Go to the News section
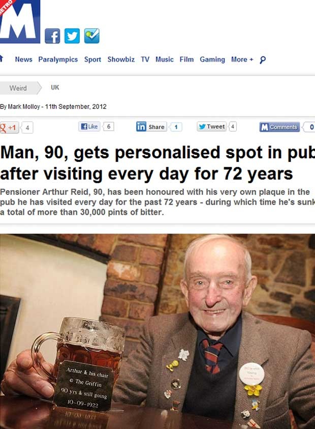 pyautogui.click(x=23, y=60)
